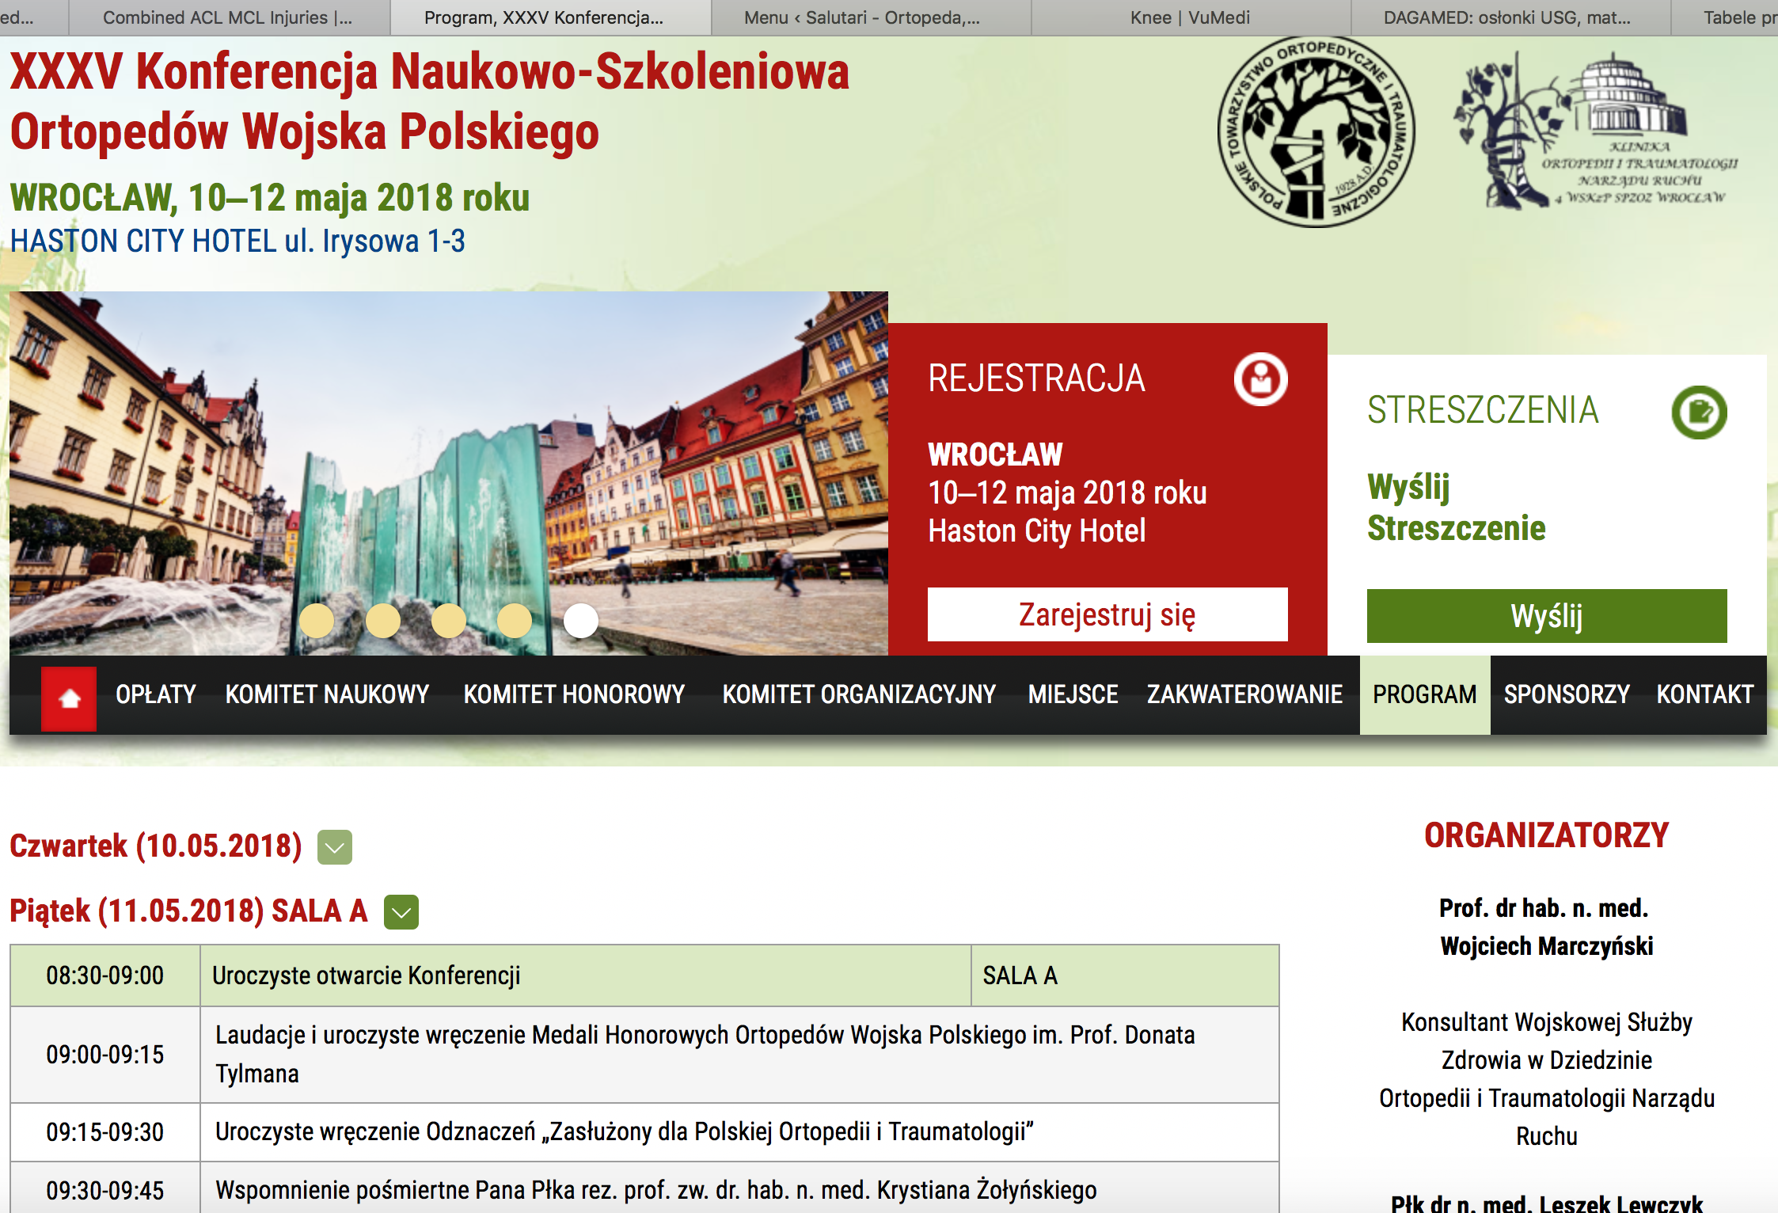This screenshot has height=1213, width=1778.
Task: Open the KOMITET NAUKOWY menu item
Action: [x=327, y=694]
